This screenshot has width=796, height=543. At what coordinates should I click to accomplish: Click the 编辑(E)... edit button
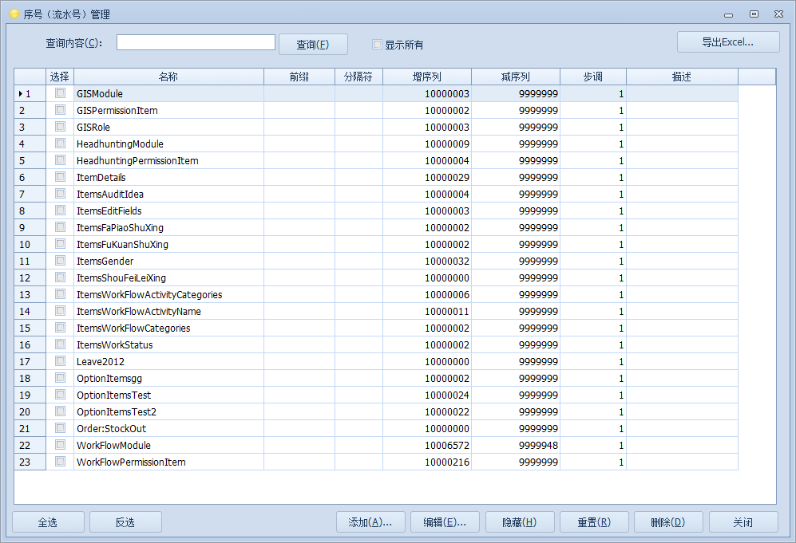(446, 522)
